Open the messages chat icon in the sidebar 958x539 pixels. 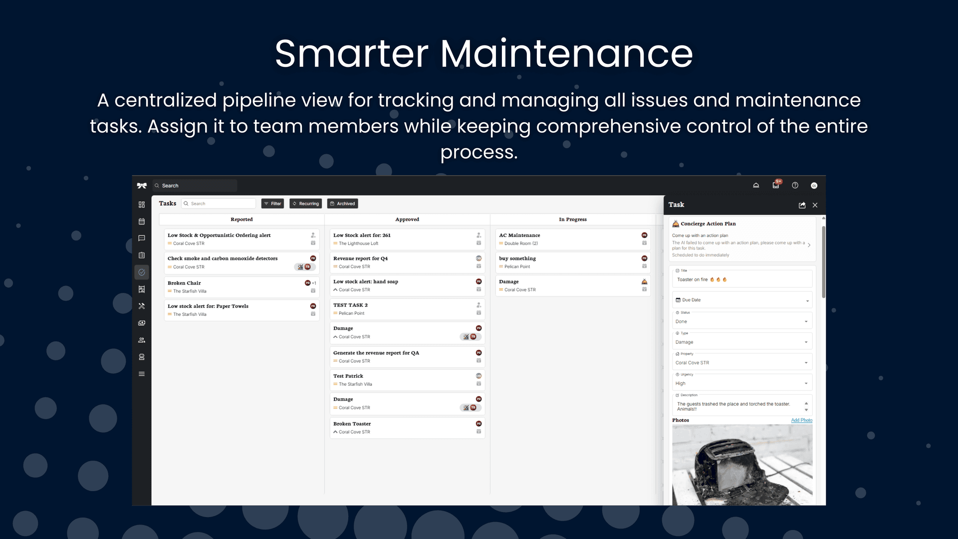(142, 238)
